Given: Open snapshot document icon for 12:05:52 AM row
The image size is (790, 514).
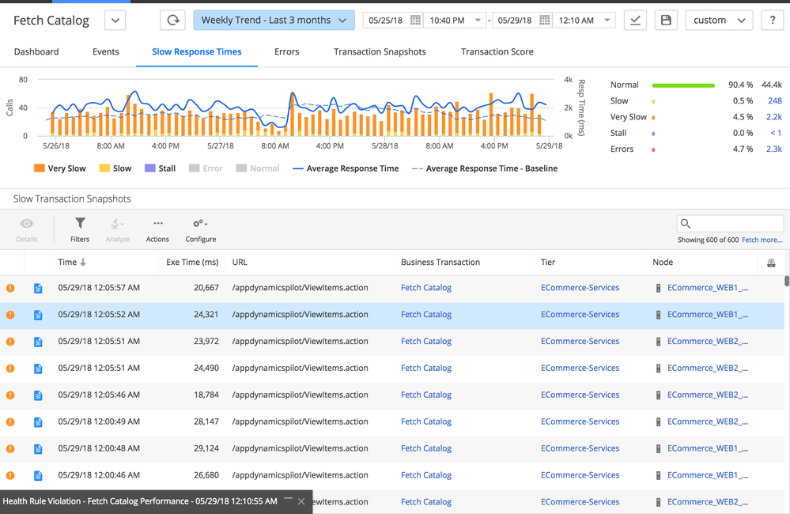Looking at the screenshot, I should (38, 315).
